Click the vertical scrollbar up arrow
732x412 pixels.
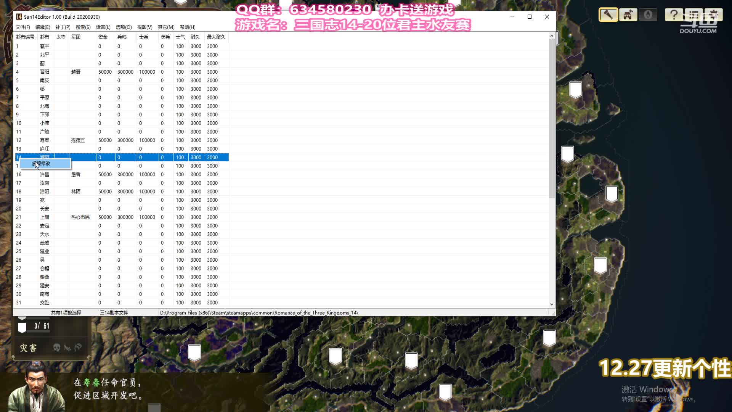click(x=552, y=36)
